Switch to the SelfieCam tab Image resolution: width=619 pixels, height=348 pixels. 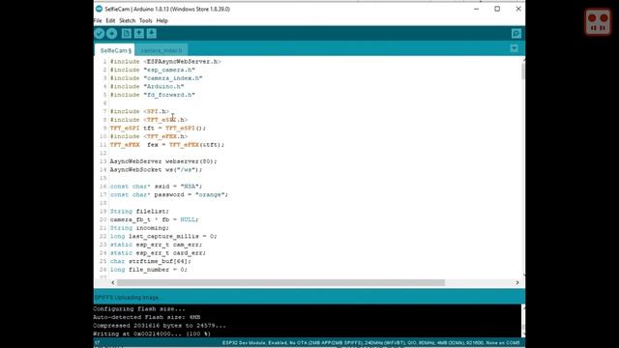click(115, 50)
